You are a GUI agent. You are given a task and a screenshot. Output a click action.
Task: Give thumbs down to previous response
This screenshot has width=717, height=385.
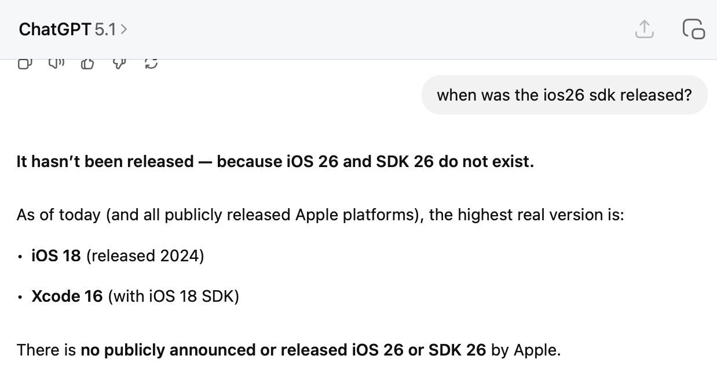tap(119, 63)
